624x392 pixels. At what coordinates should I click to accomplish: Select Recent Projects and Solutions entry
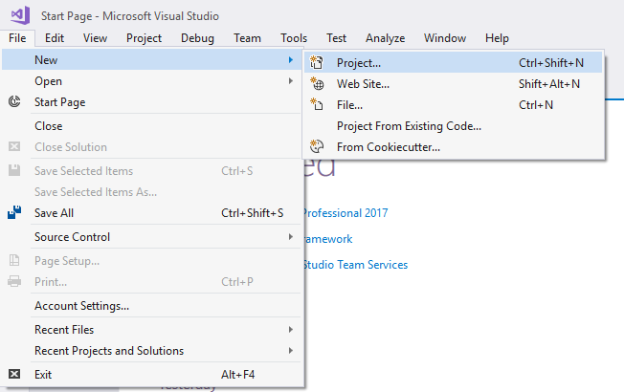151,350
